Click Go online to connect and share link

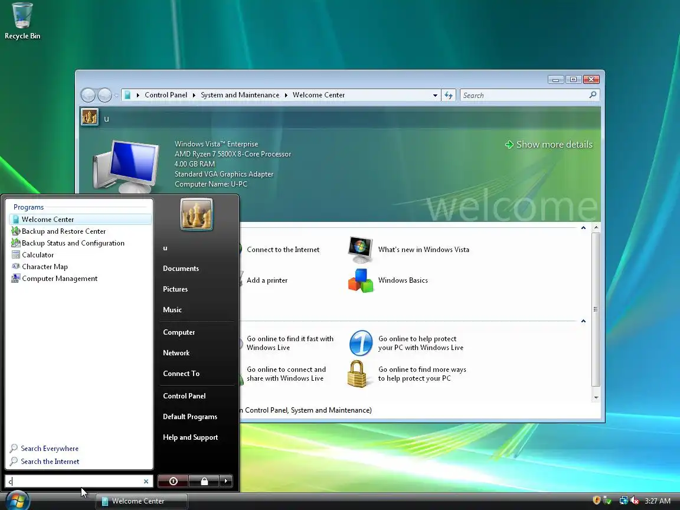click(286, 374)
